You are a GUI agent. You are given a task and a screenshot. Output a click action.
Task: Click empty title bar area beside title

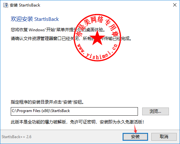pos(103,5)
